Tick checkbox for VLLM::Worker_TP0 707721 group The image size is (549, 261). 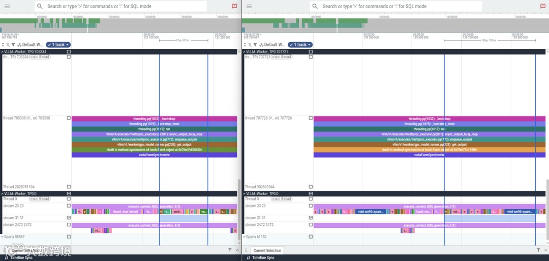(x=311, y=51)
